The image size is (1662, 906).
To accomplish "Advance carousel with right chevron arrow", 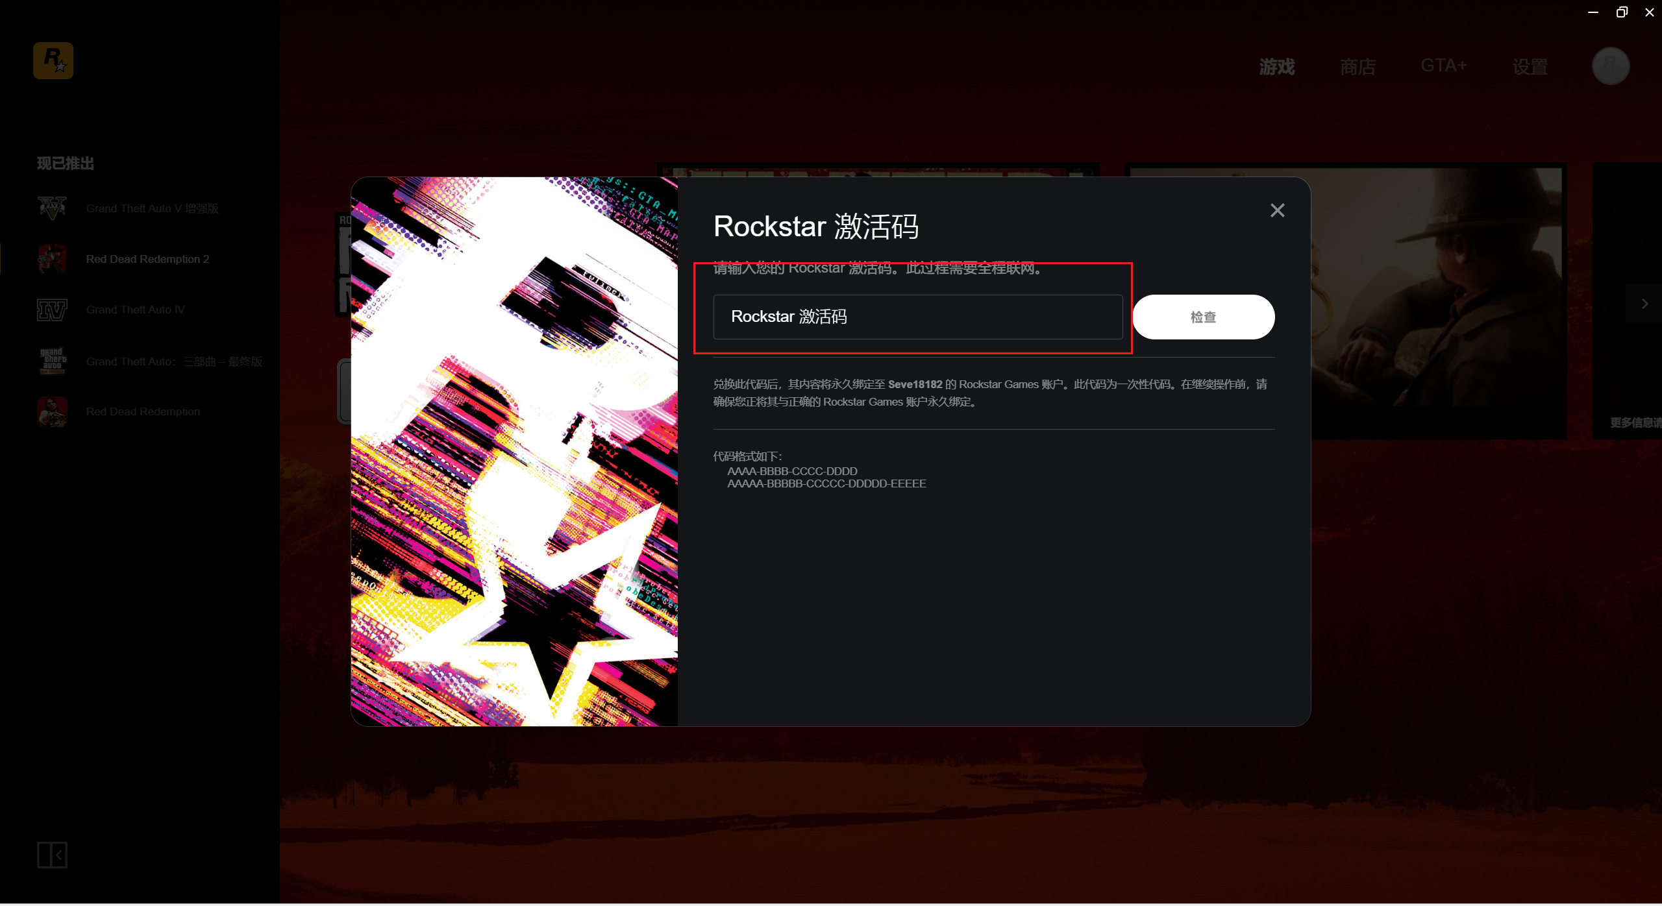I will point(1644,304).
